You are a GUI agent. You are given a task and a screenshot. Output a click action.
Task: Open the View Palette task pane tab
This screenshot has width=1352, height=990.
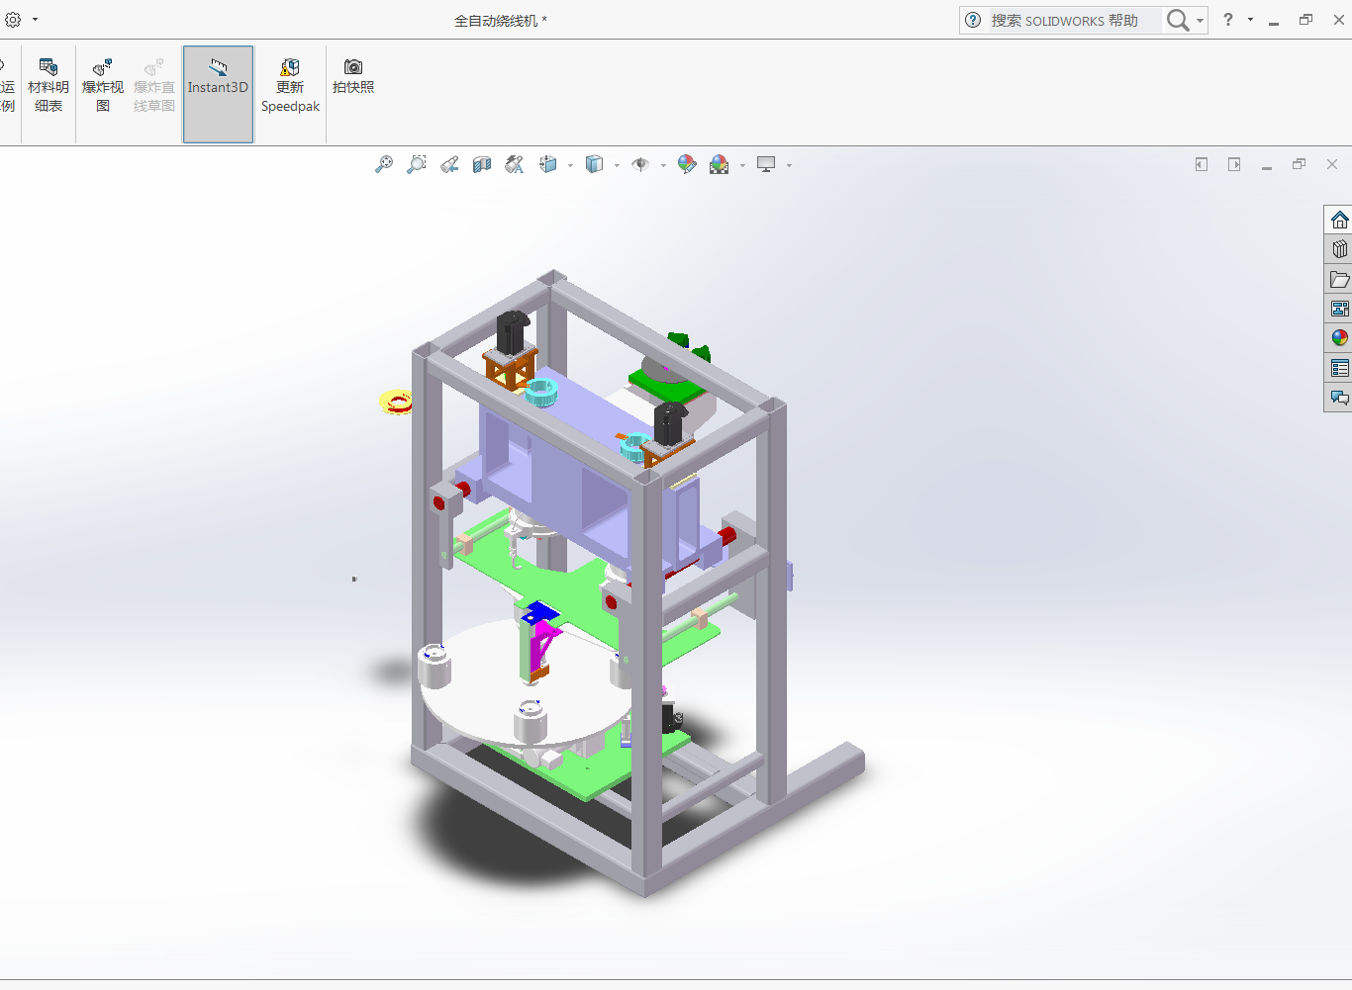click(1339, 309)
